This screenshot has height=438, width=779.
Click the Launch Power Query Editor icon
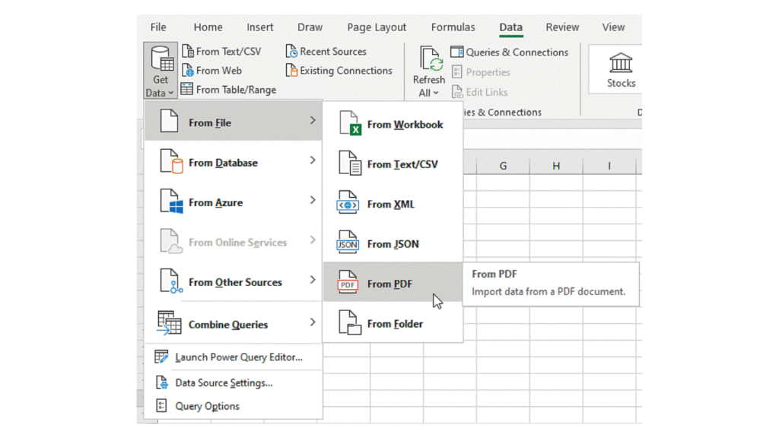[161, 357]
